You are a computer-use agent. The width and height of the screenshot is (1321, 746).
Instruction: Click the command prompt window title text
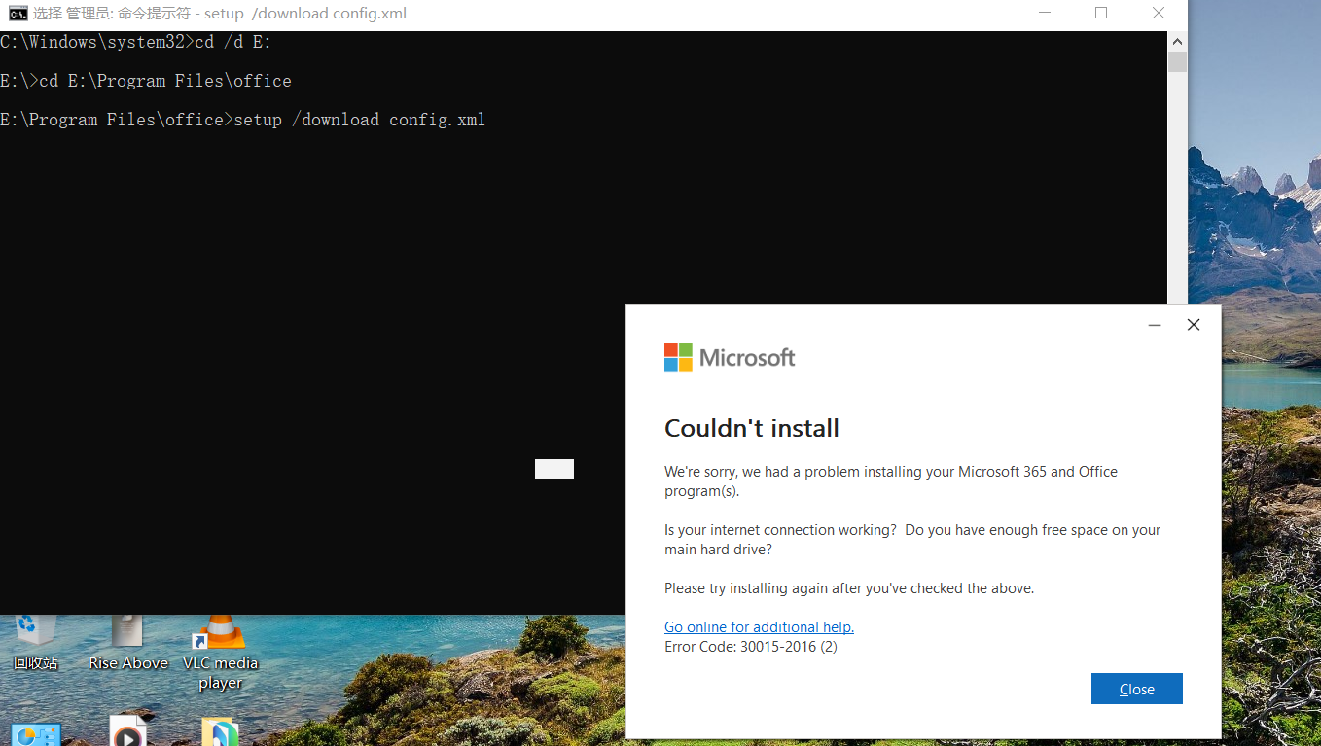coord(220,14)
